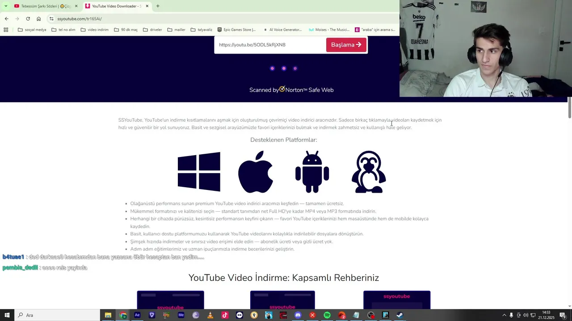Viewport: 572px width, 321px height.
Task: Click the Apple platform logo
Action: [256, 172]
